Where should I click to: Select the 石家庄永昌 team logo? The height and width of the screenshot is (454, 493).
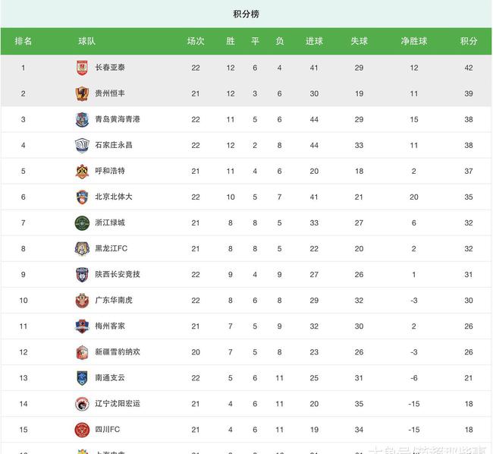82,145
